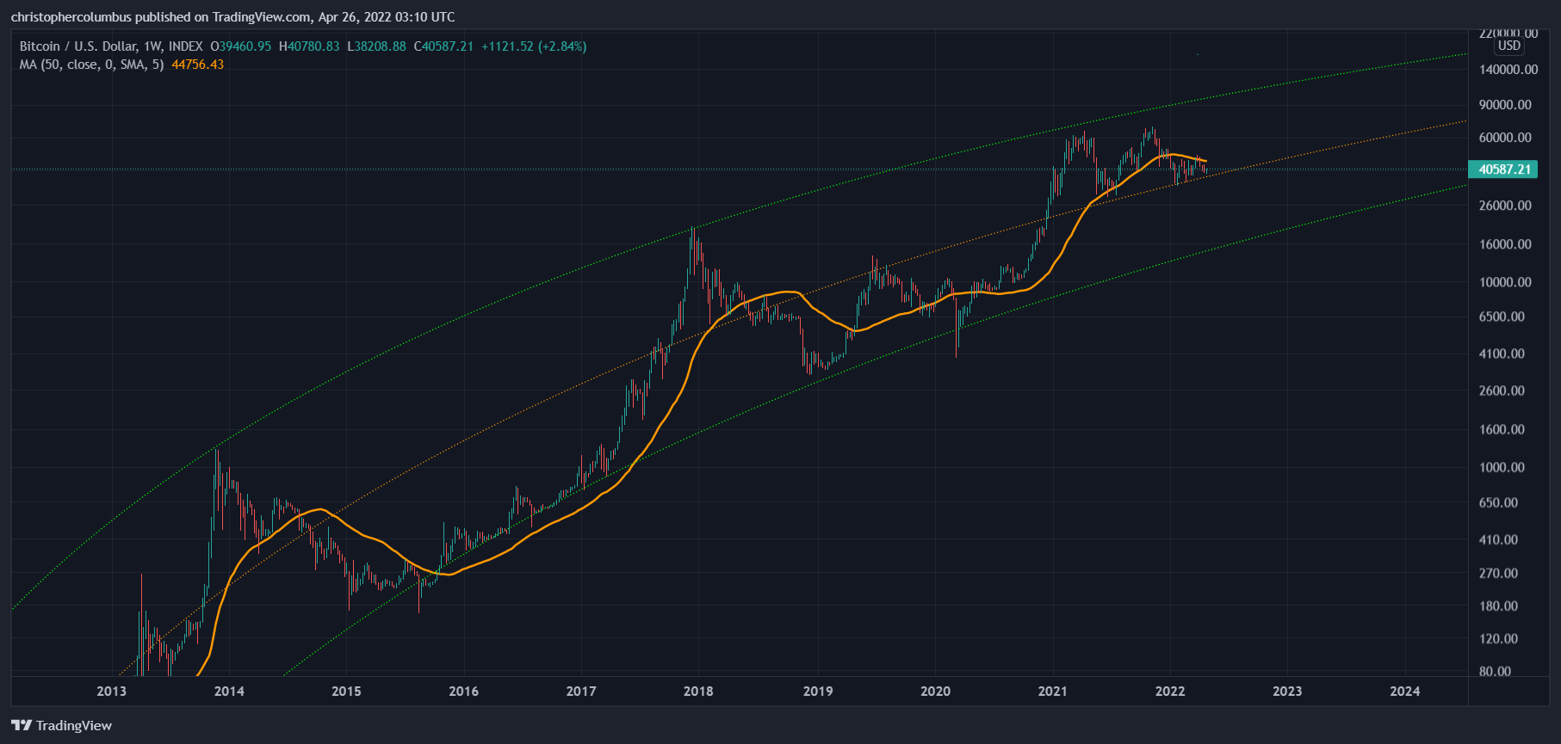This screenshot has width=1561, height=744.
Task: Click the 2016 label on the time axis
Action: [x=463, y=691]
